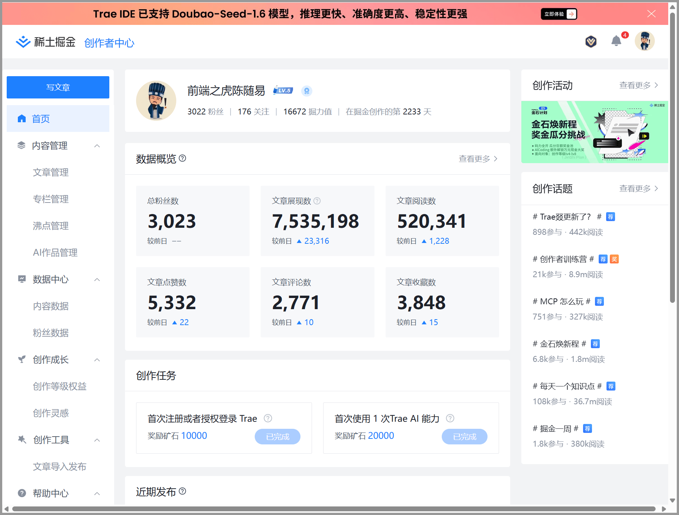Click the 文章收藏数 3,848 card
679x515 pixels.
[442, 302]
